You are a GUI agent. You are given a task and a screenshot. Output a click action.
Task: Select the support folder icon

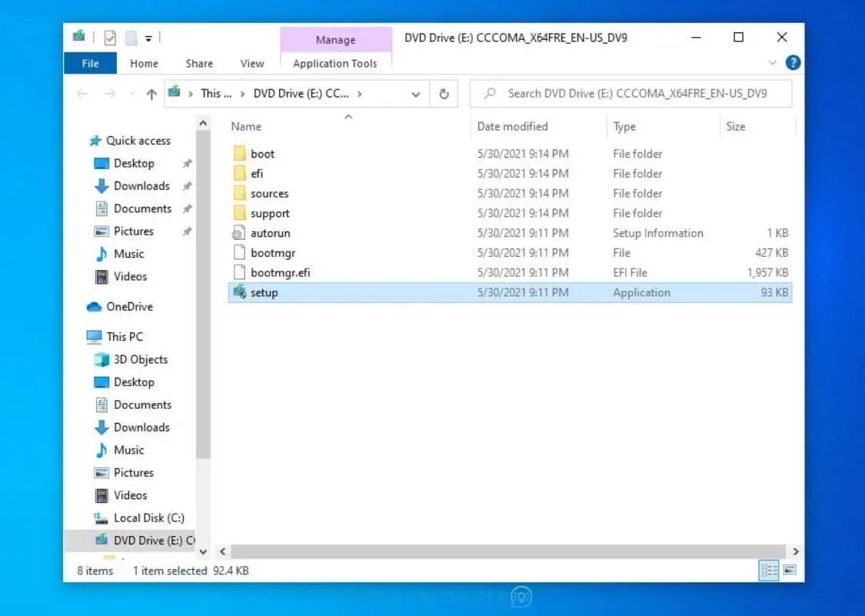[239, 213]
